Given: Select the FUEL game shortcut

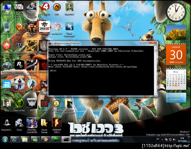Looking at the screenshot, I should click(x=57, y=10).
